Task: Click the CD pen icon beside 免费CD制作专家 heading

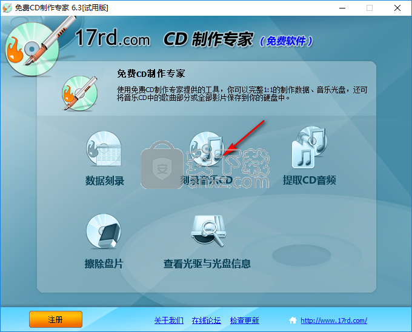Action: [x=80, y=92]
